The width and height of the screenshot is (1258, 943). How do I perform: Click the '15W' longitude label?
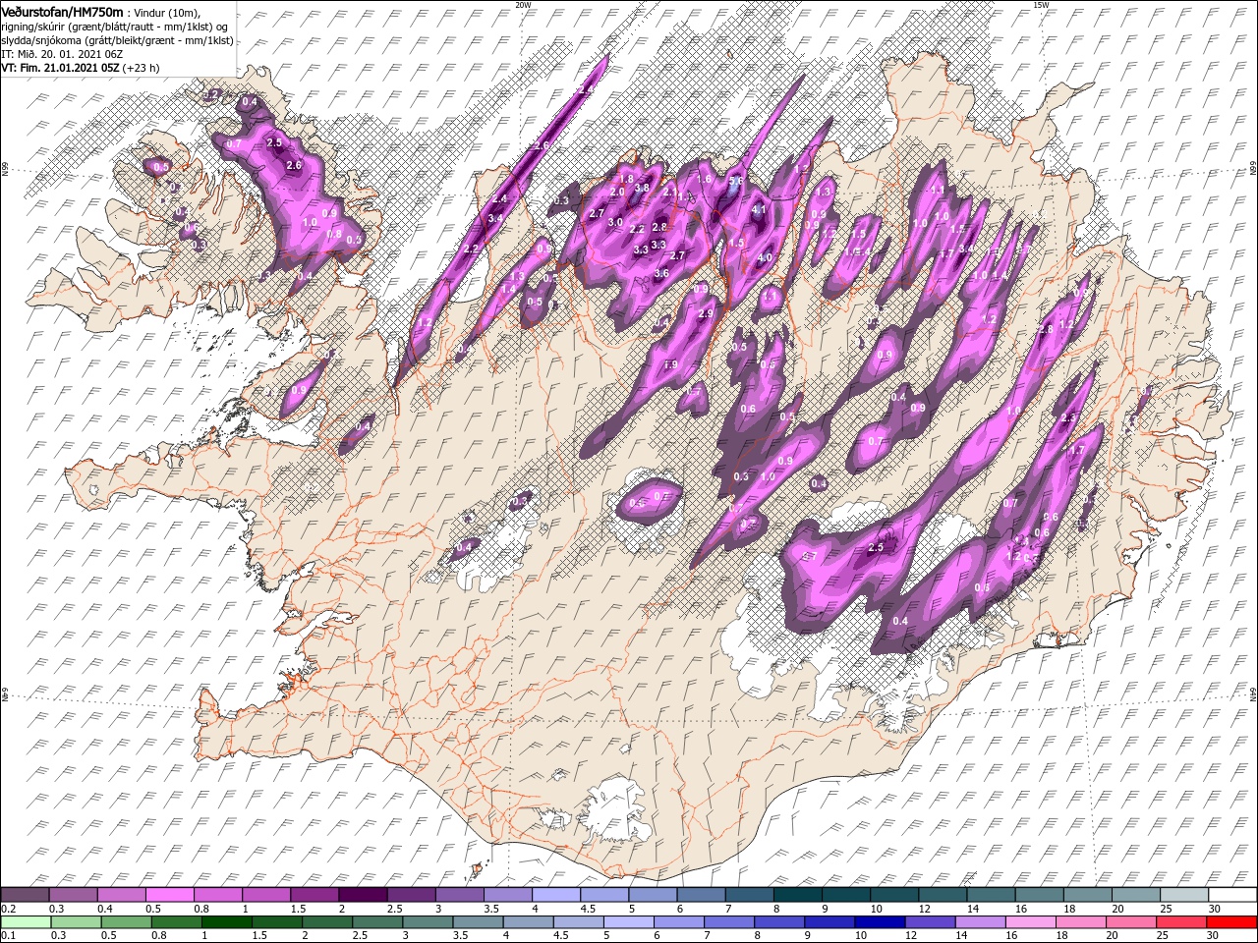pos(1041,5)
